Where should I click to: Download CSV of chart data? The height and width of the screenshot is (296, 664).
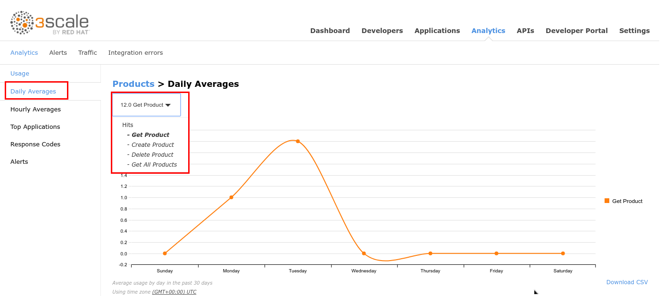click(x=627, y=282)
